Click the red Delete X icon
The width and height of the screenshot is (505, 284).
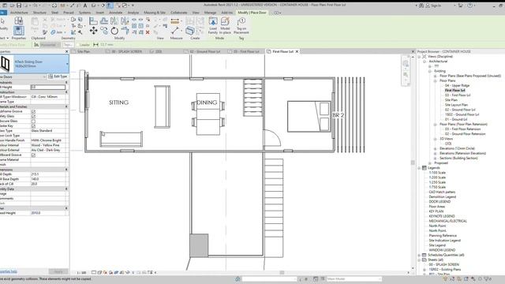pos(148,32)
